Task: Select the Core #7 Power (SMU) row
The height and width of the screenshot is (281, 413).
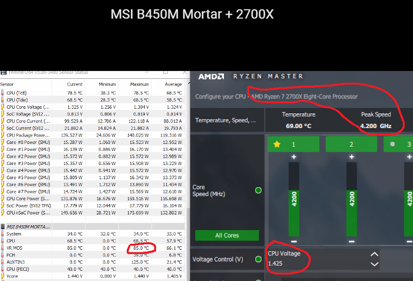Action: pyautogui.click(x=92, y=191)
